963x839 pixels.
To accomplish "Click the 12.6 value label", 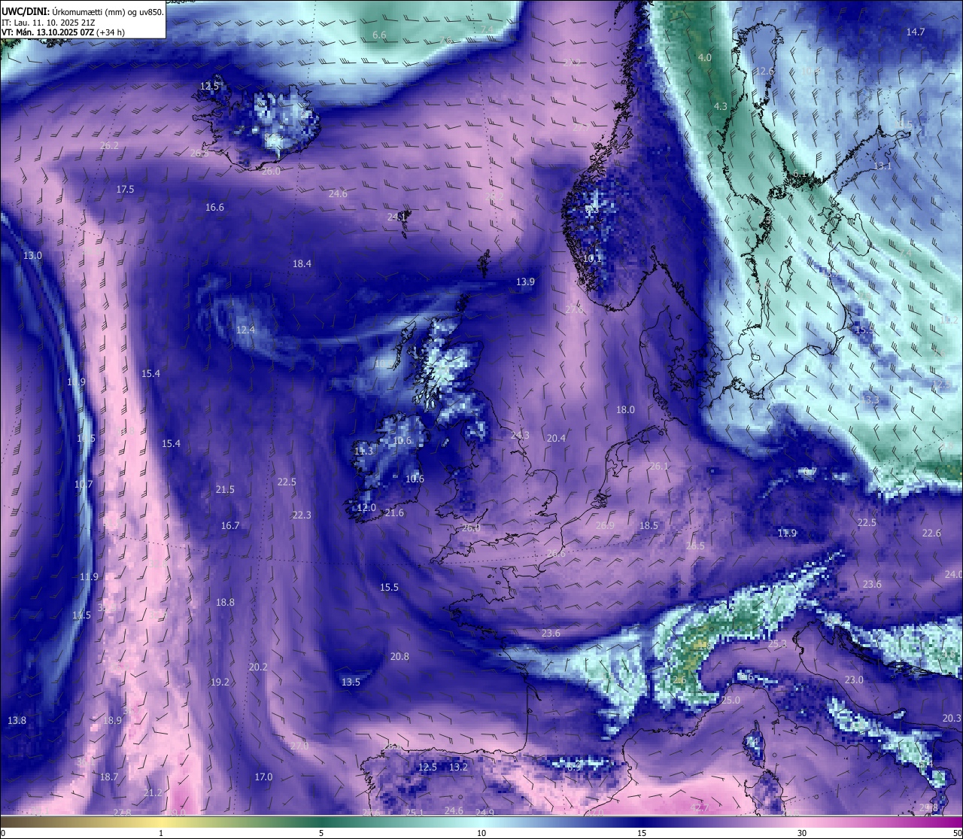I will coord(764,71).
